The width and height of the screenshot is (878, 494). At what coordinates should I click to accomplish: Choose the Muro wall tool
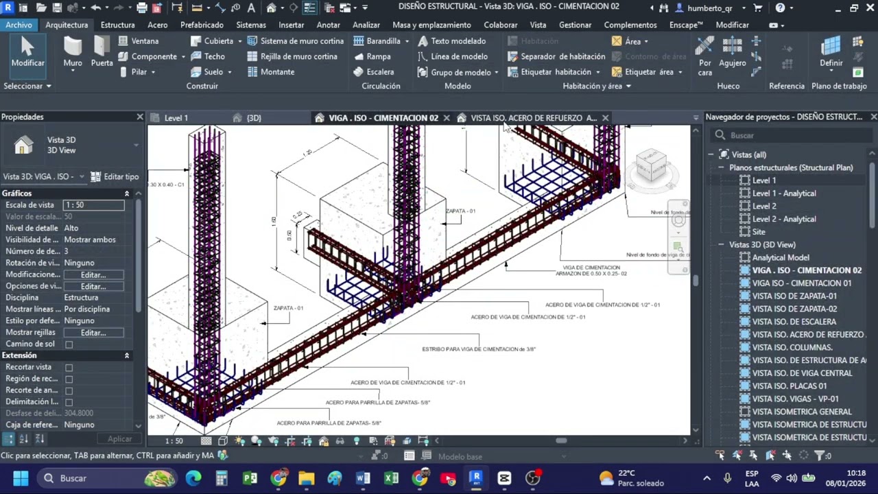point(73,52)
